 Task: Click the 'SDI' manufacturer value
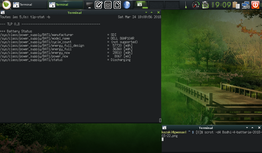[x=113, y=35]
